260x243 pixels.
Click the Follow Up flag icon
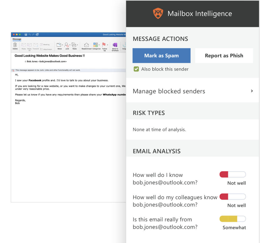104,45
